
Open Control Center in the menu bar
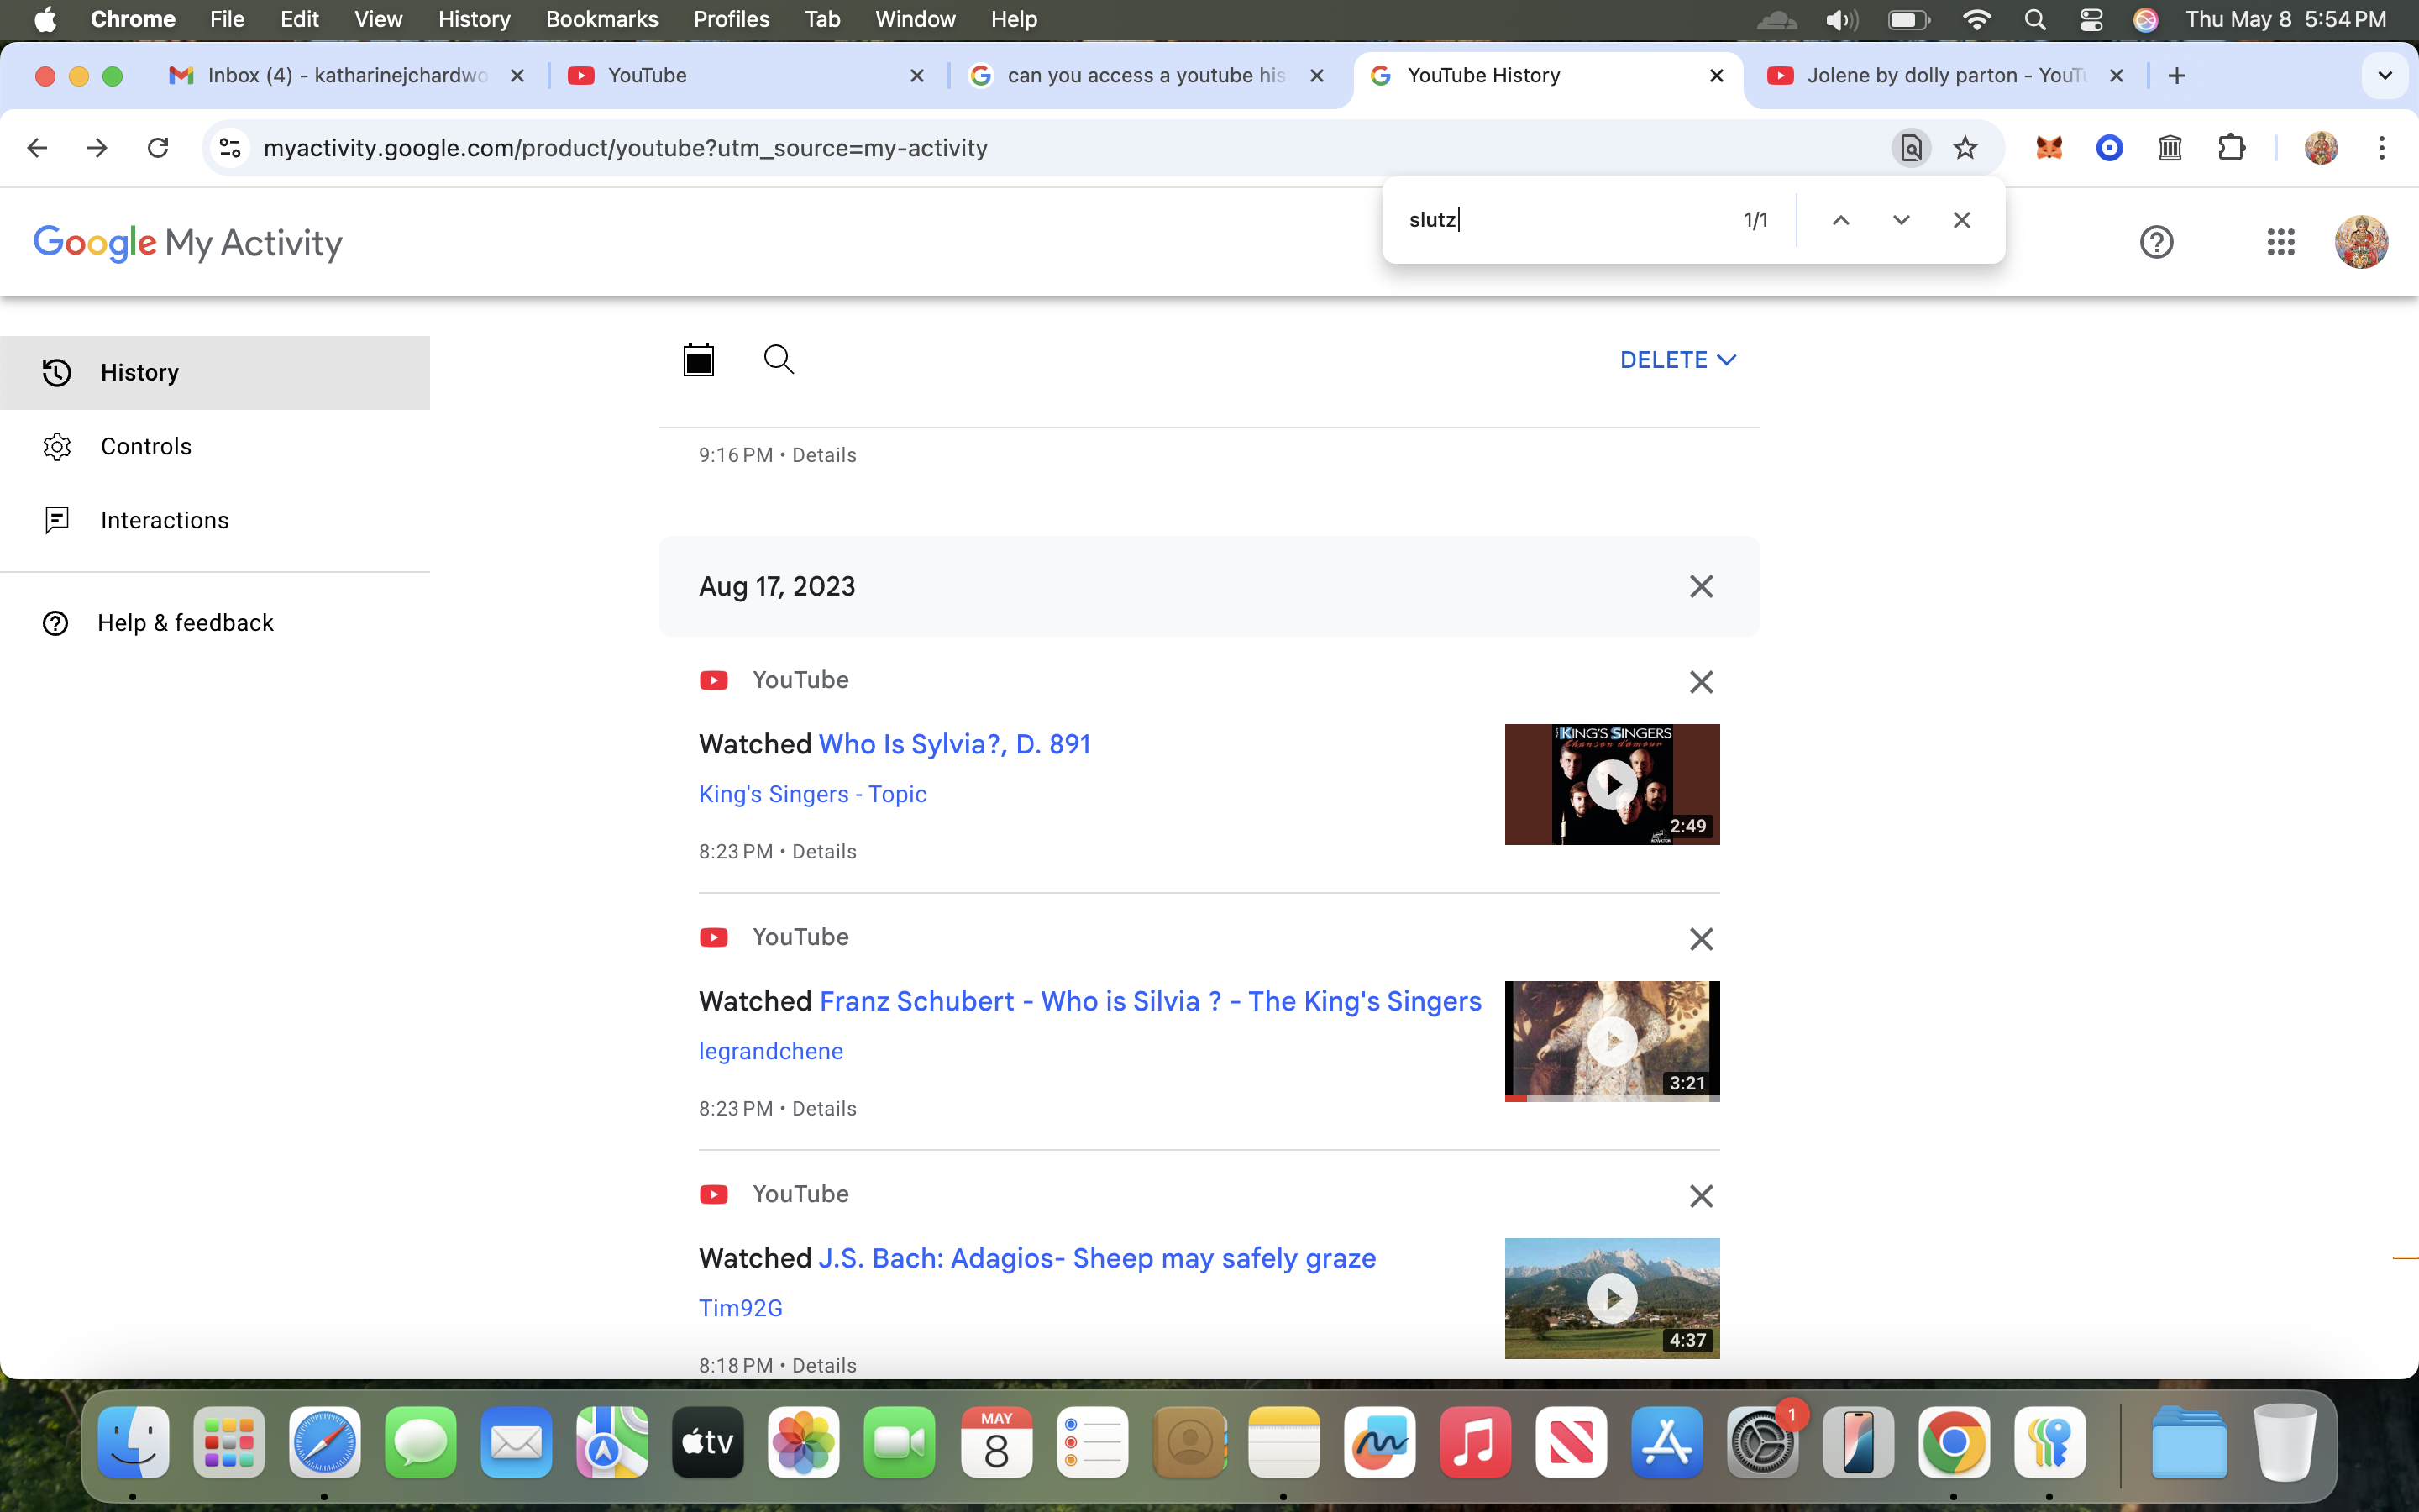pyautogui.click(x=2090, y=19)
